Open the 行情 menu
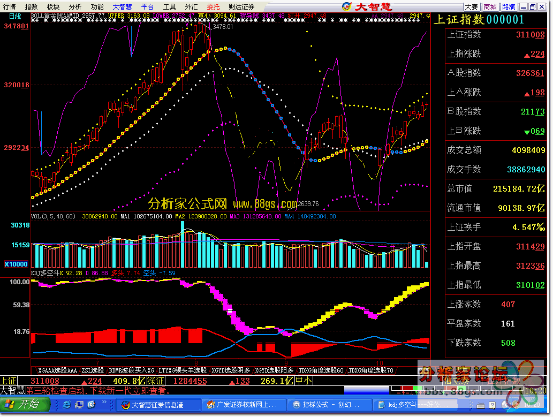The image size is (553, 417). click(10, 6)
